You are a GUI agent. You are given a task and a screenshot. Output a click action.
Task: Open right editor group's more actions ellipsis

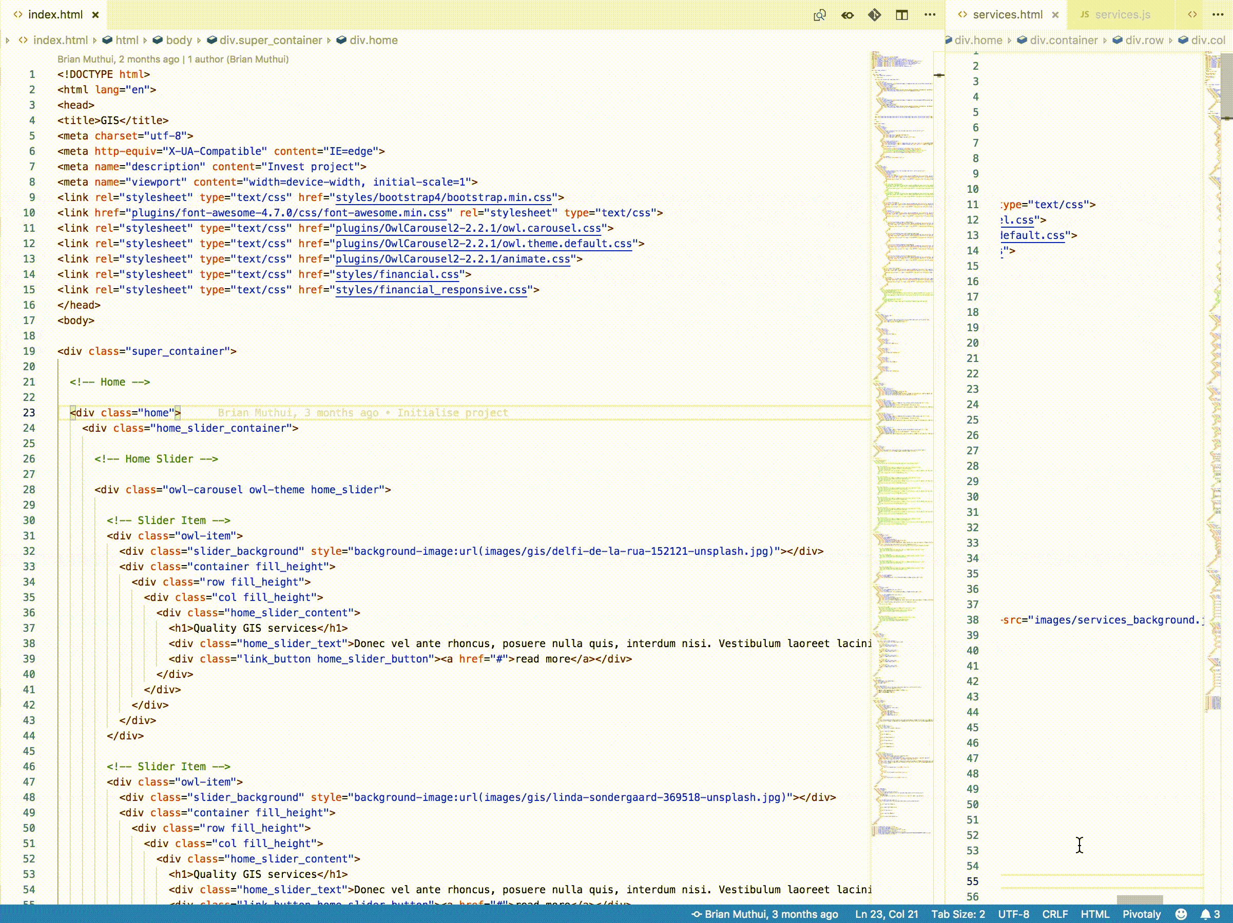[x=1218, y=15]
